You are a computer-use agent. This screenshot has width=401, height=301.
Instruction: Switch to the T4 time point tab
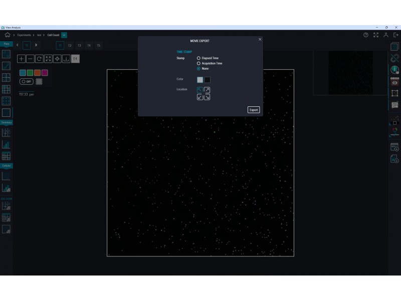pyautogui.click(x=89, y=46)
